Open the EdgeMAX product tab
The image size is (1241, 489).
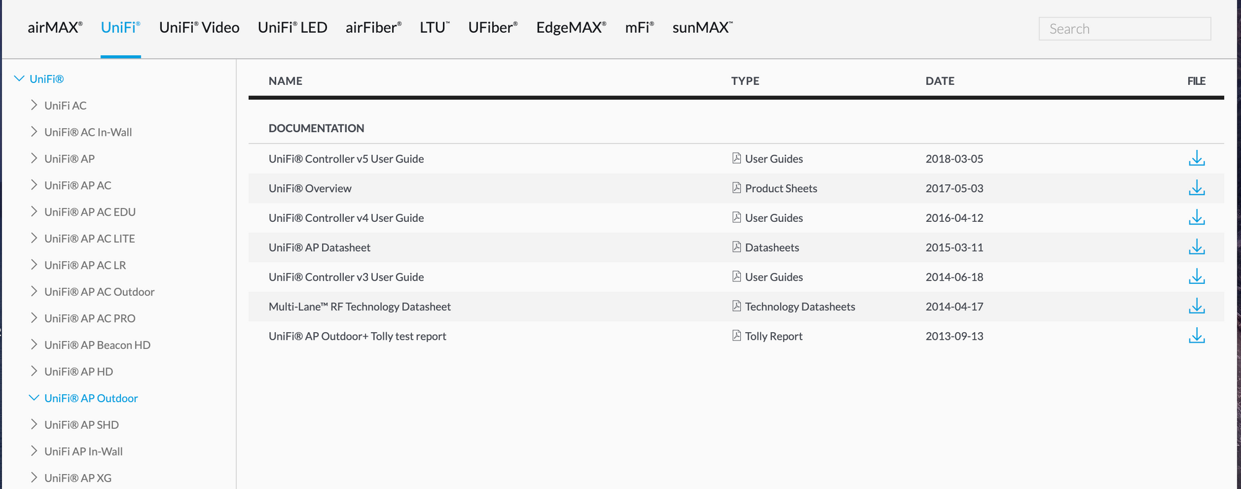(571, 28)
